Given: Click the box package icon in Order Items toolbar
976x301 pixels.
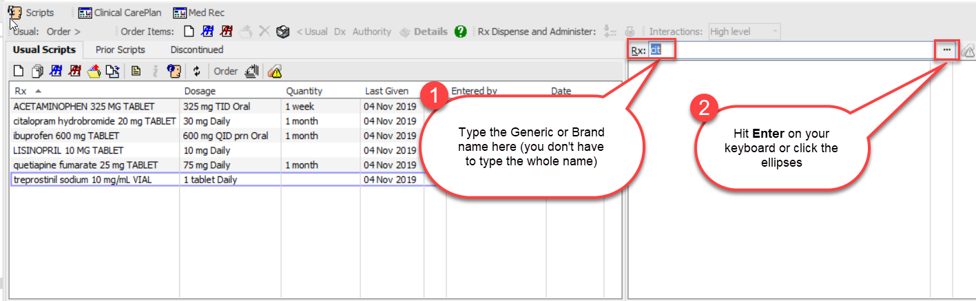Looking at the screenshot, I should click(282, 32).
